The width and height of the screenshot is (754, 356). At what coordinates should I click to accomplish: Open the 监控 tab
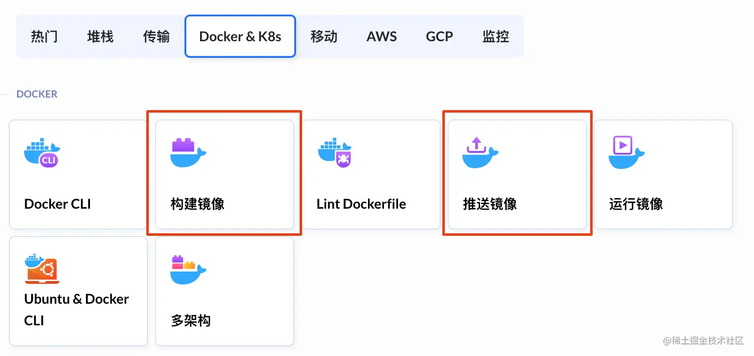[496, 36]
